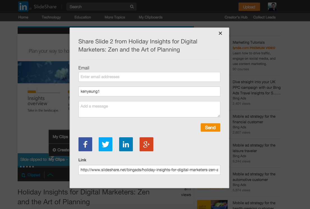Click the Upload button
This screenshot has height=209, width=310.
coord(249,7)
